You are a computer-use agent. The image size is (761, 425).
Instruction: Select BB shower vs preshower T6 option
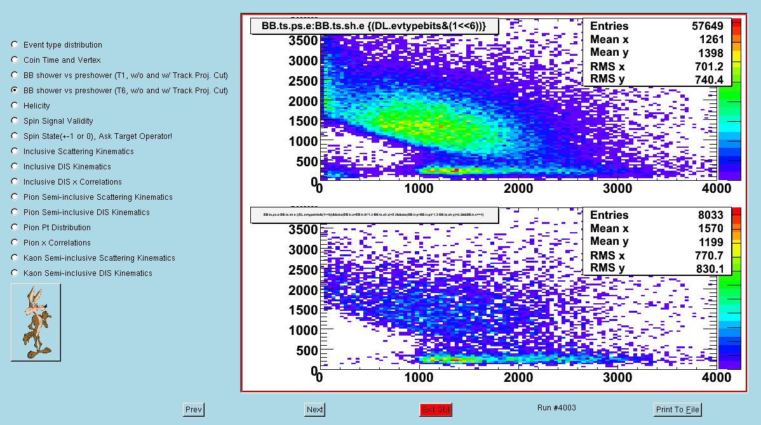pos(15,90)
